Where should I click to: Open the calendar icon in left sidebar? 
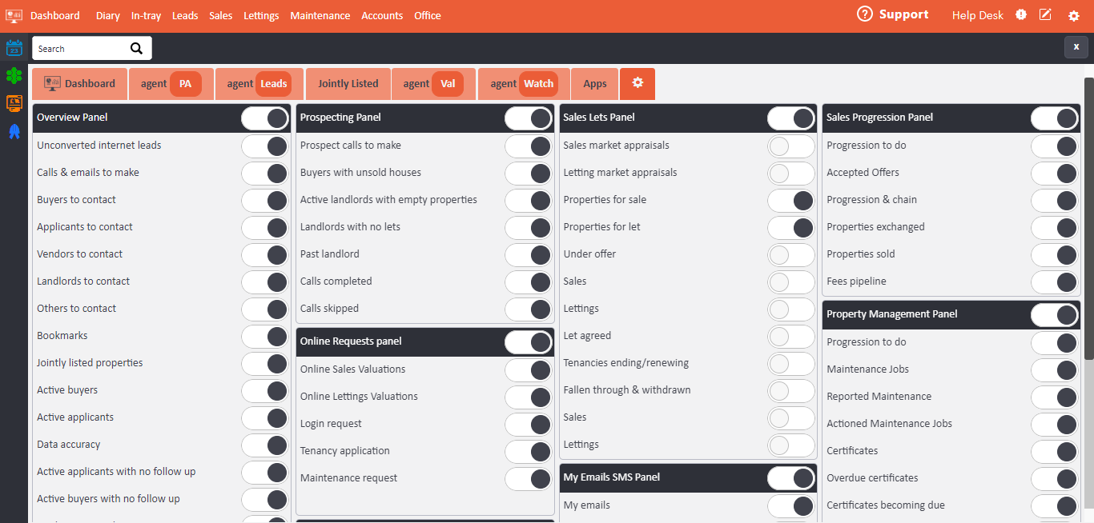tap(14, 48)
